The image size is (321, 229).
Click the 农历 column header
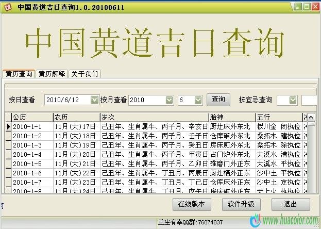[x=77, y=117]
